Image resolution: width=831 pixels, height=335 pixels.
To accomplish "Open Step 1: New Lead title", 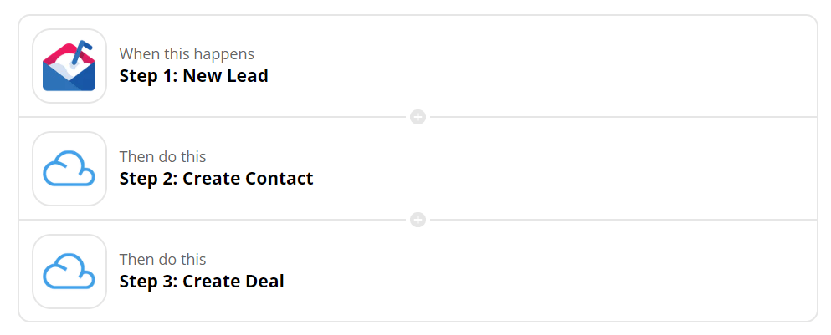I will pyautogui.click(x=193, y=76).
